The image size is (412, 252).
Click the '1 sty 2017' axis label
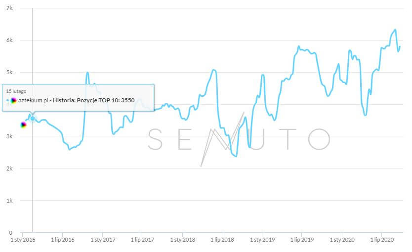[102, 240]
